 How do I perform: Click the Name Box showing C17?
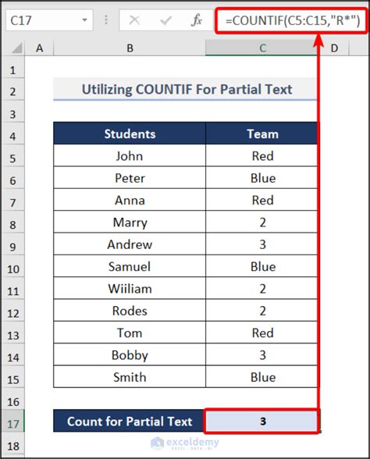pyautogui.click(x=49, y=20)
